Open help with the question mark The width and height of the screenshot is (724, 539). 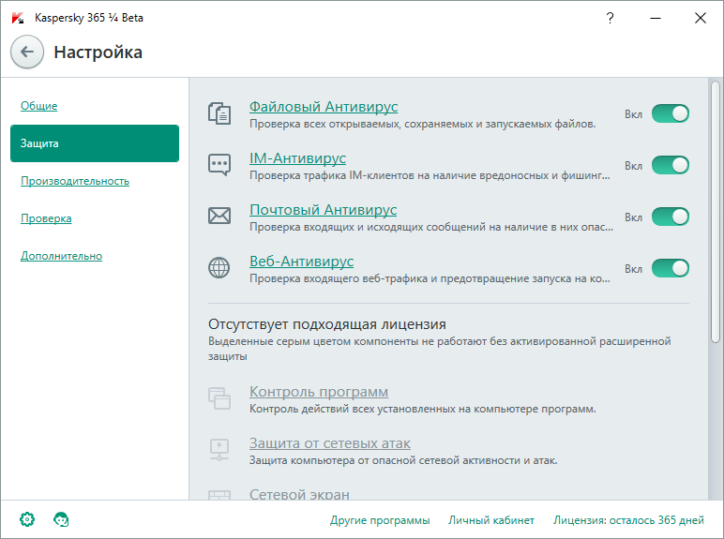(x=611, y=18)
